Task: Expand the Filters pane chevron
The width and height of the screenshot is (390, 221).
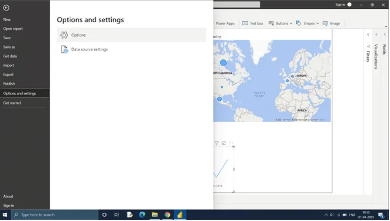Action: 368,35
